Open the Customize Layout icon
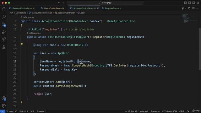 click(198, 3)
